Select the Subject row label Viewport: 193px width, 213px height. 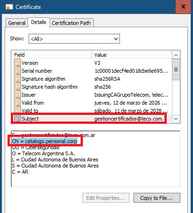(x=30, y=119)
